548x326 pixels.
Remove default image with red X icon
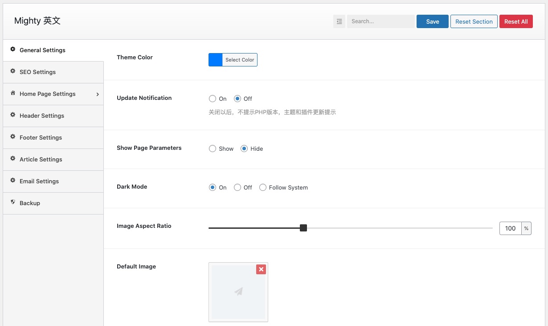pyautogui.click(x=261, y=269)
